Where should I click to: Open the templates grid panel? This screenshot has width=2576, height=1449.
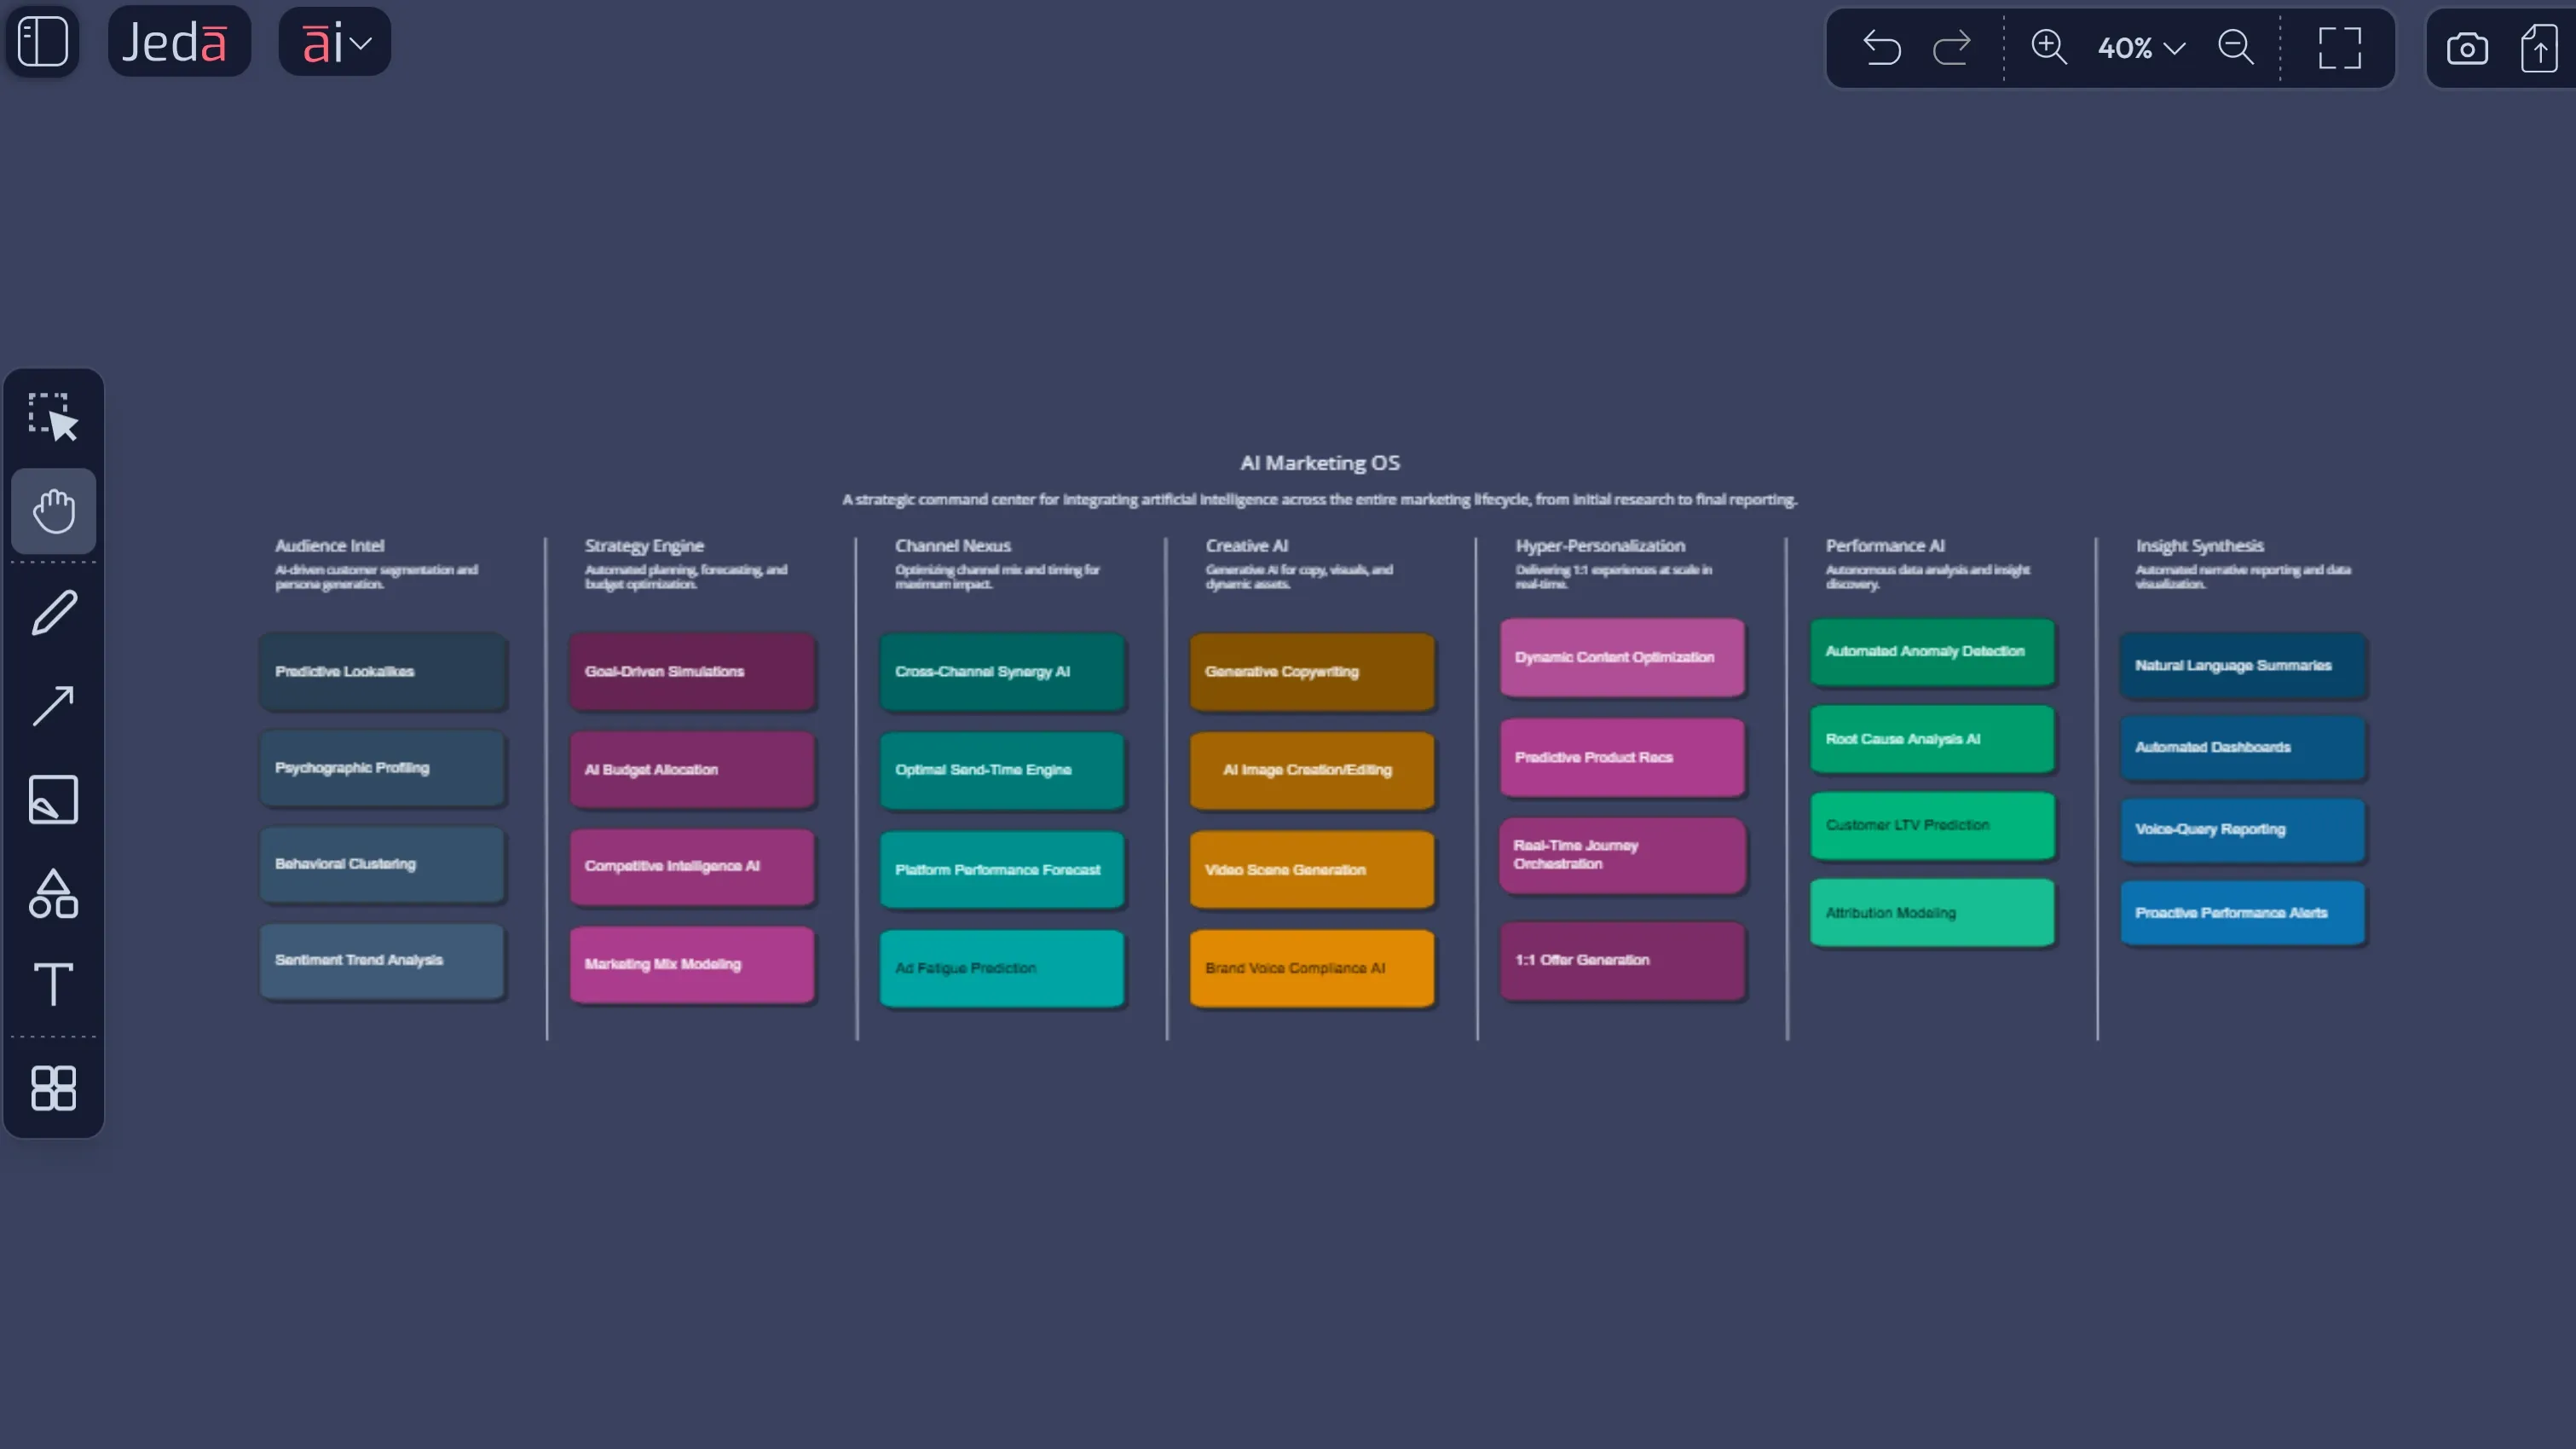[x=53, y=1088]
